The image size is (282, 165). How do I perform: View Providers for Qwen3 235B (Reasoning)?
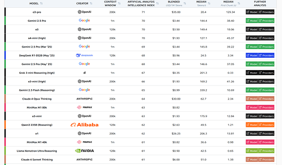point(266,124)
